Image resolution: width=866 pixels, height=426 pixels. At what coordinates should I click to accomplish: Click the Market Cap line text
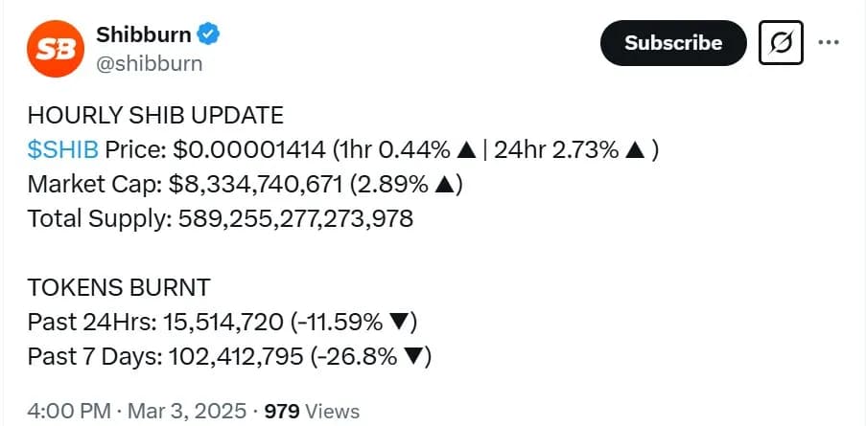tap(245, 185)
